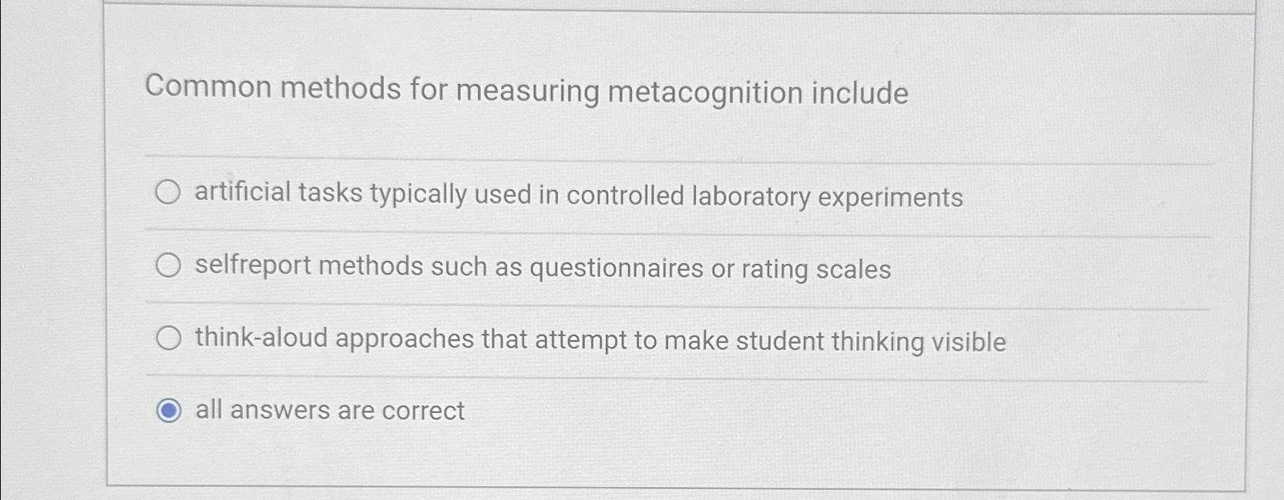Image resolution: width=1284 pixels, height=500 pixels.
Task: Click the 'think-aloud approaches' answer text
Action: [x=600, y=340]
